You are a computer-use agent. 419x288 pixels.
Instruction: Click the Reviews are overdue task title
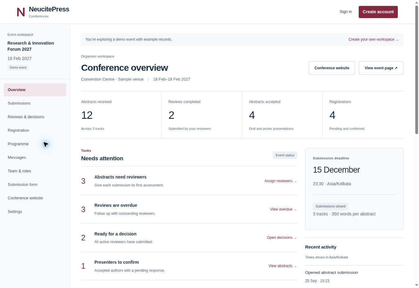116,205
